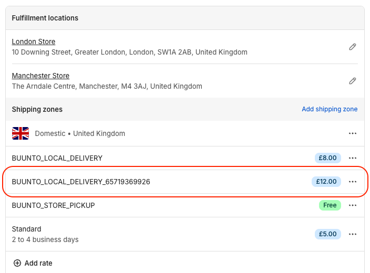Edit Manchester Store using the pencil icon
The width and height of the screenshot is (370, 273).
353,81
